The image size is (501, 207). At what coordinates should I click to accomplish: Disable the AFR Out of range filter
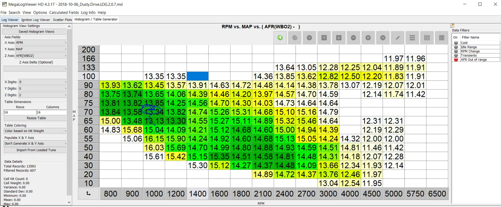click(456, 60)
